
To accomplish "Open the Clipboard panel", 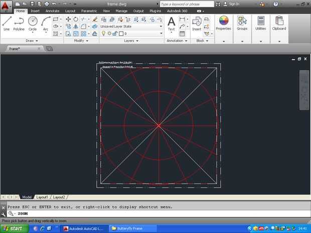I will coord(279,23).
